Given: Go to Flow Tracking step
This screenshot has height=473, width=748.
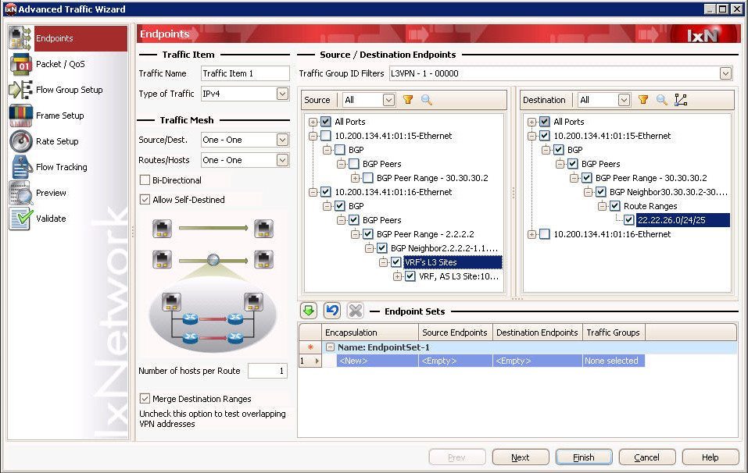Looking at the screenshot, I should click(x=62, y=167).
